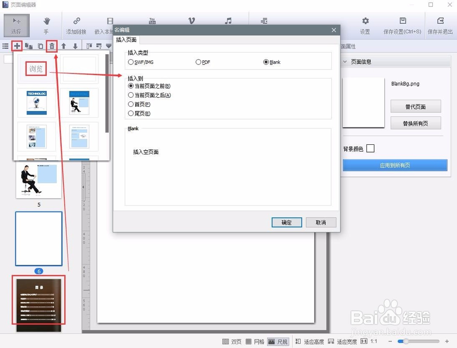
Task: Click template popup vertical scrollbar
Action: [x=106, y=93]
